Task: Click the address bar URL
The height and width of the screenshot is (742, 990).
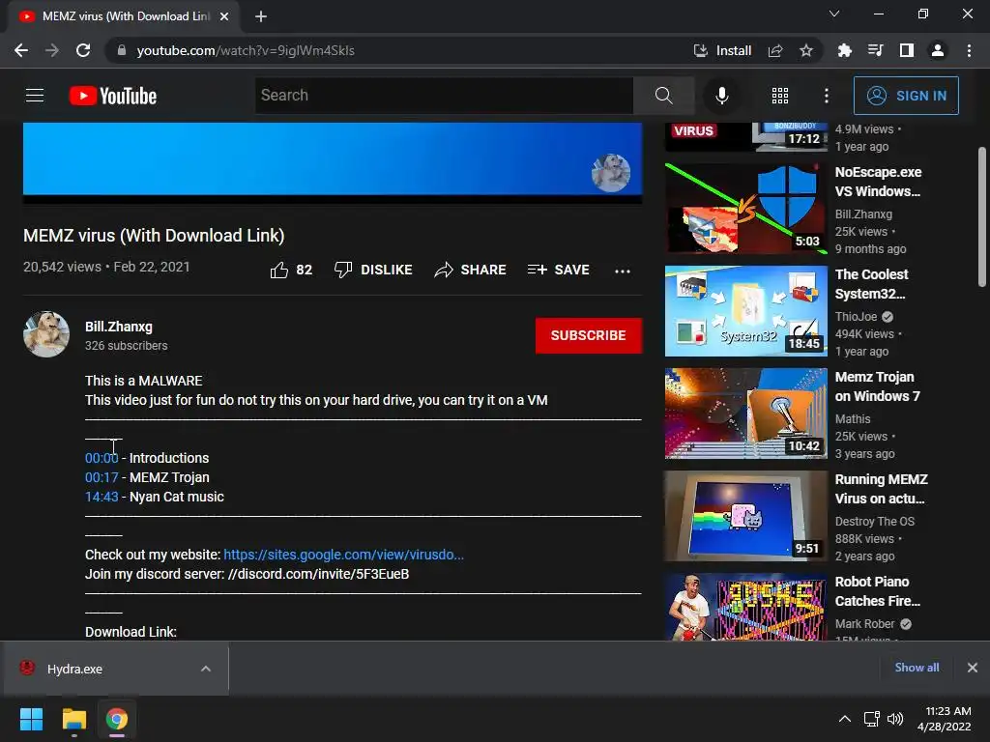Action: (x=246, y=50)
